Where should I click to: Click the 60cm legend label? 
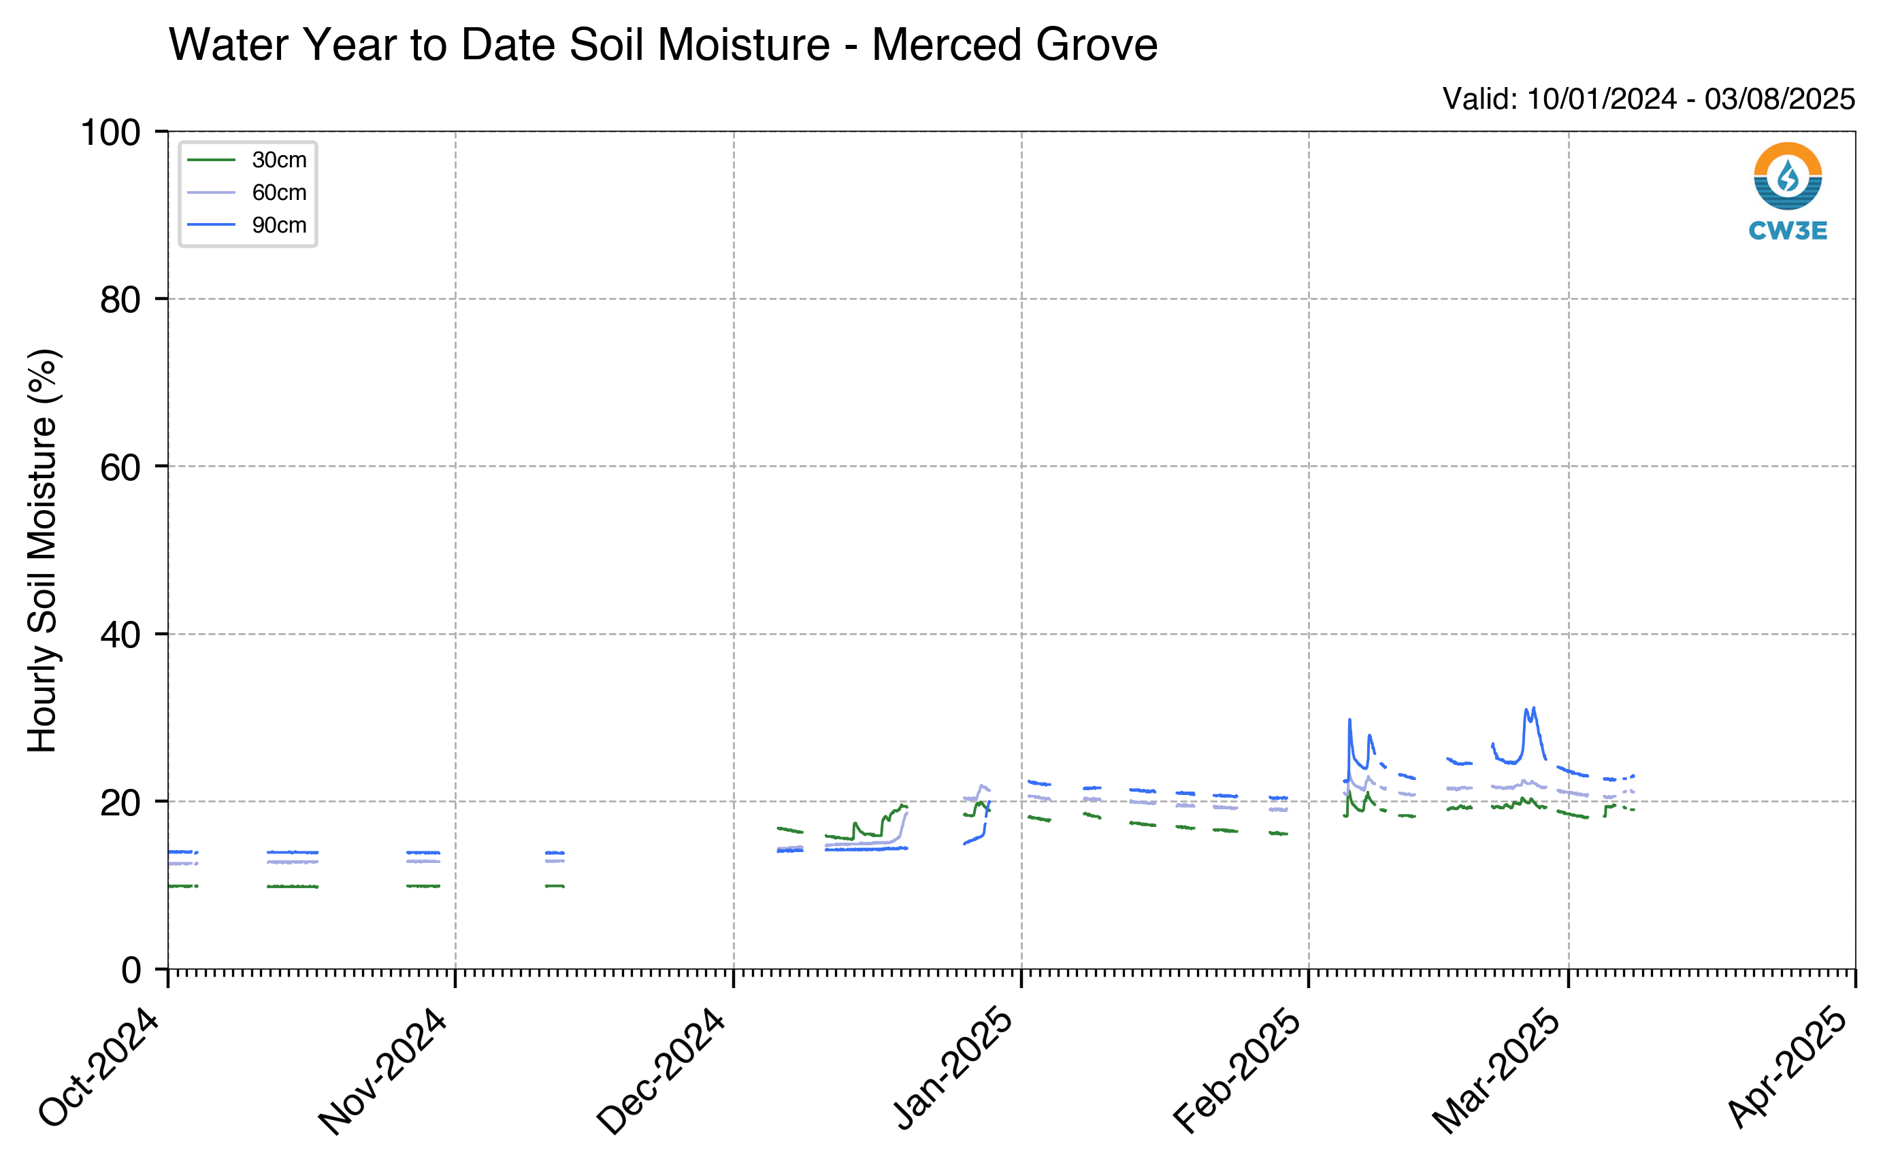tap(279, 192)
